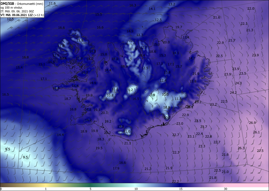Click the 10.0 value on Vatnajökull
Image resolution: width=269 pixels, height=191 pixels.
pos(165,95)
